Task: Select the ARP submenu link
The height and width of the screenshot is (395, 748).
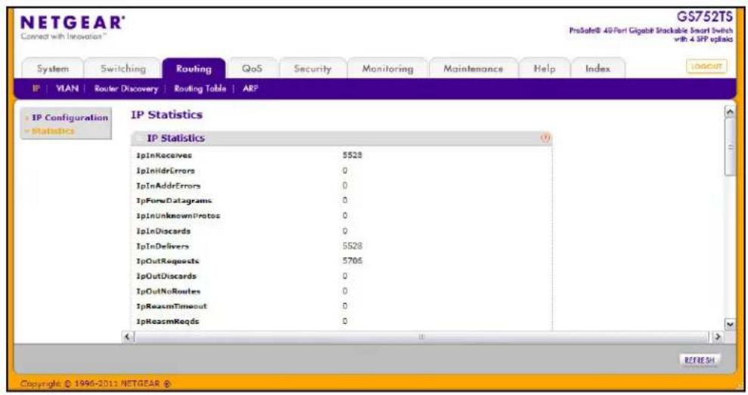Action: tap(250, 88)
